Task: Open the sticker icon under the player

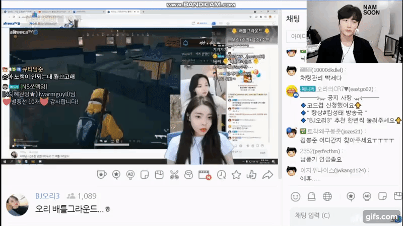Action: click(145, 175)
